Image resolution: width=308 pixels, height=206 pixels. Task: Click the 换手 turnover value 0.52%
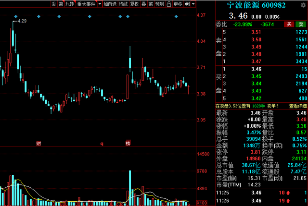coord(299,139)
